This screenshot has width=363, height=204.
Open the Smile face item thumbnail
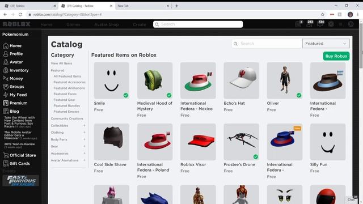tap(112, 80)
